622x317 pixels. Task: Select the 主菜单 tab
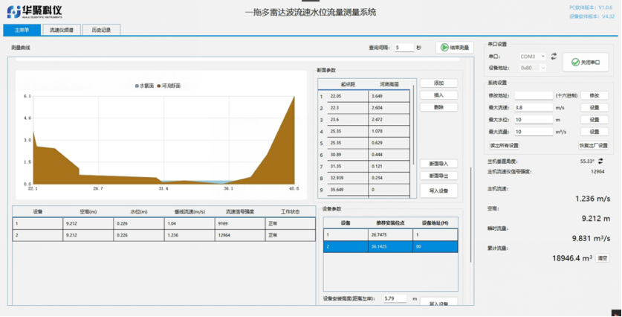tap(22, 31)
